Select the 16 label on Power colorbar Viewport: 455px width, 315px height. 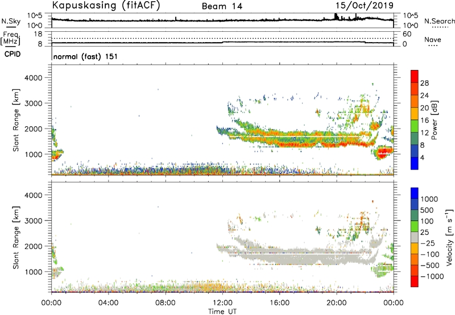(x=424, y=121)
